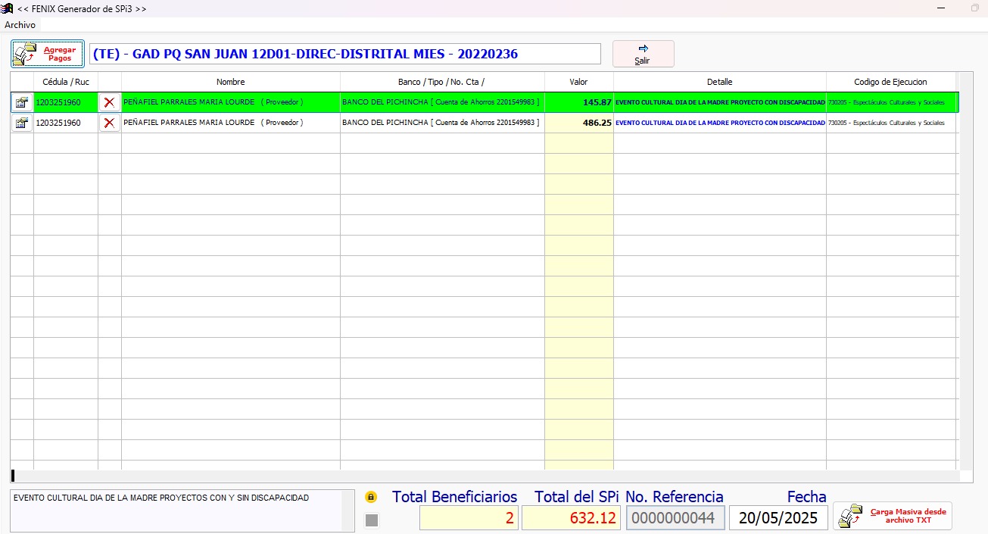Edit the second payment row (486.25)
The image size is (988, 534).
click(22, 123)
